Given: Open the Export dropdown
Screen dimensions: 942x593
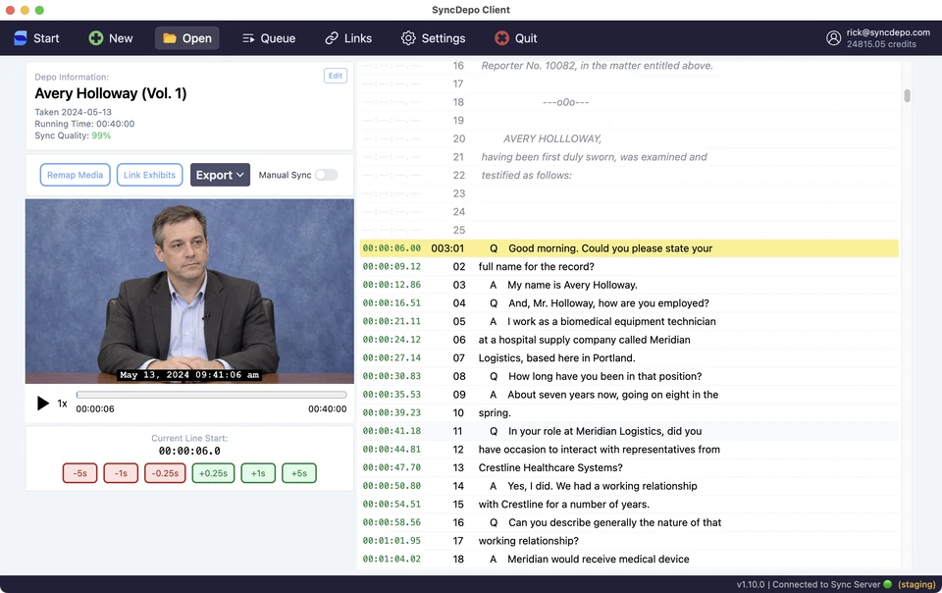Looking at the screenshot, I should click(x=220, y=175).
